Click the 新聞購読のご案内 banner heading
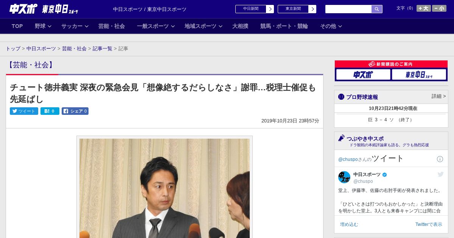 pyautogui.click(x=391, y=64)
